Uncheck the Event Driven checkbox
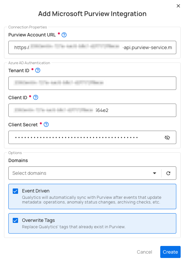The image size is (183, 264). tap(15, 191)
